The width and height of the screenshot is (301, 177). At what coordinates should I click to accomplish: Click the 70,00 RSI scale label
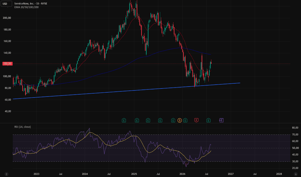(x=295, y=135)
